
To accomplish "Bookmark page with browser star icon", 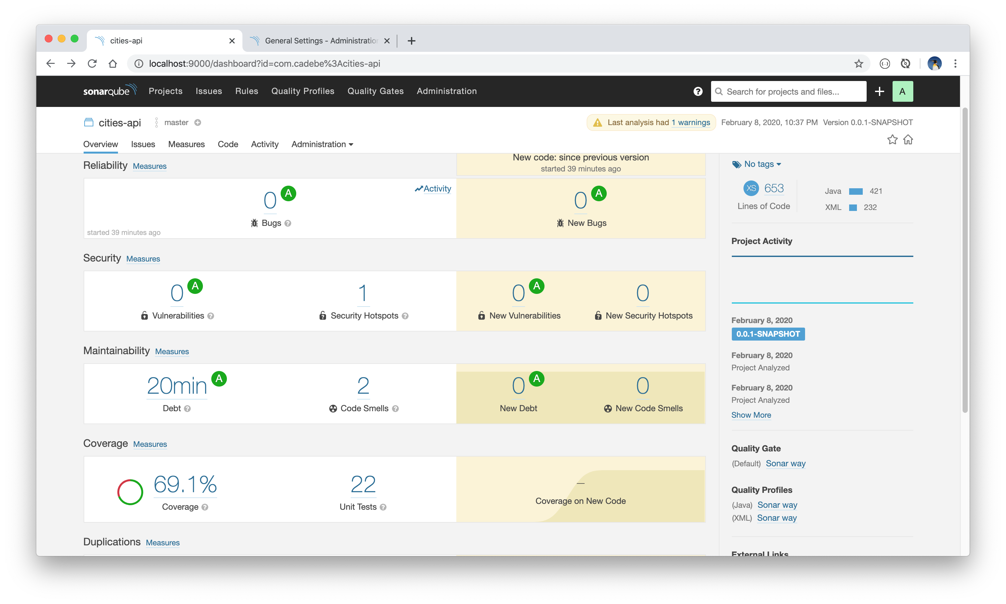I will [x=858, y=64].
